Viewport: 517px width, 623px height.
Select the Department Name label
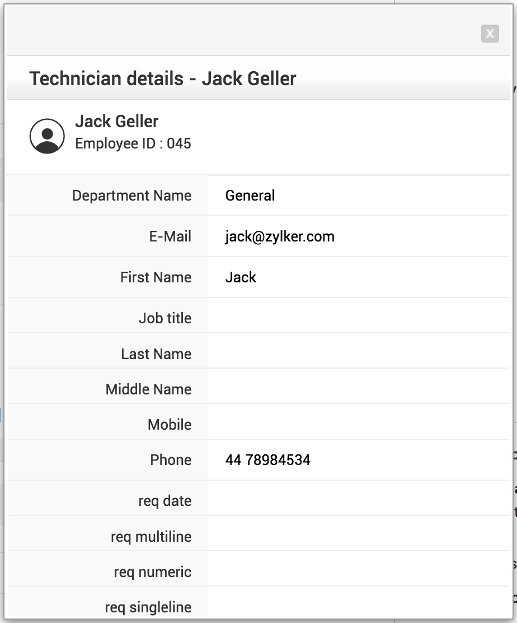(131, 196)
